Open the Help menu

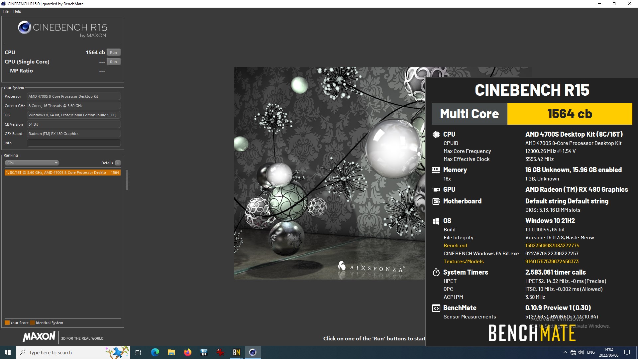(17, 11)
